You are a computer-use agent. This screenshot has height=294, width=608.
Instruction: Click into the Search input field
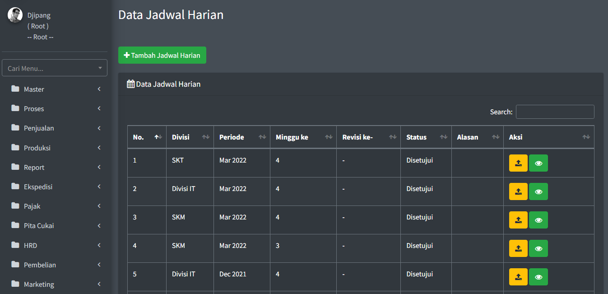pyautogui.click(x=555, y=112)
